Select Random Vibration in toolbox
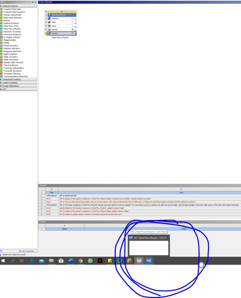This screenshot has width=241, height=298. [12, 49]
